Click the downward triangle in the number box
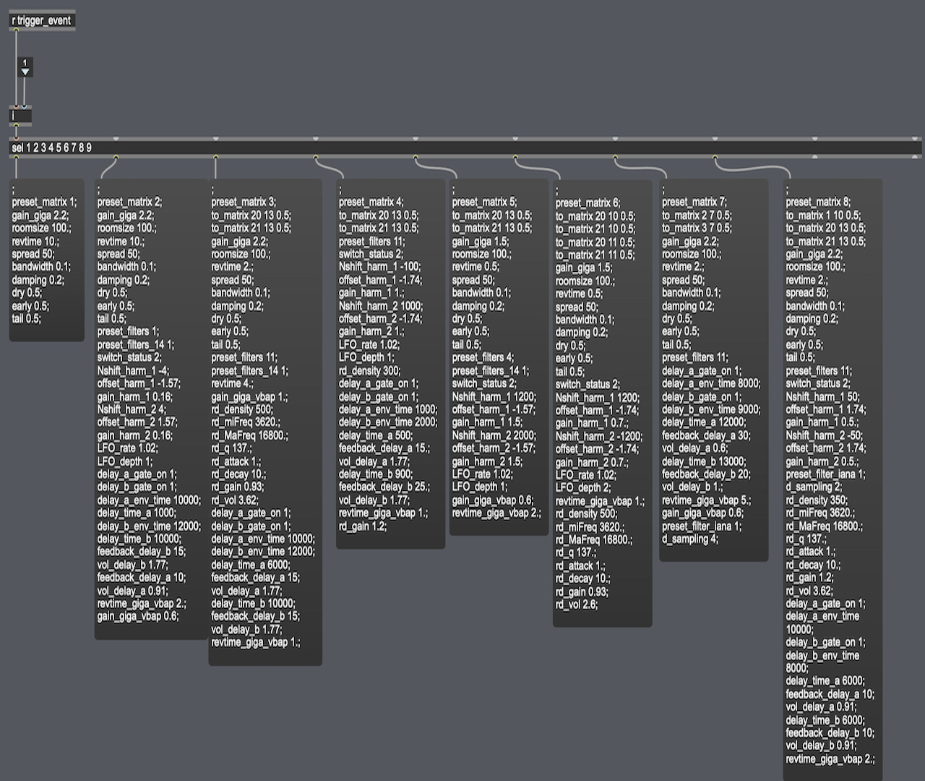This screenshot has height=781, width=925. [x=25, y=72]
